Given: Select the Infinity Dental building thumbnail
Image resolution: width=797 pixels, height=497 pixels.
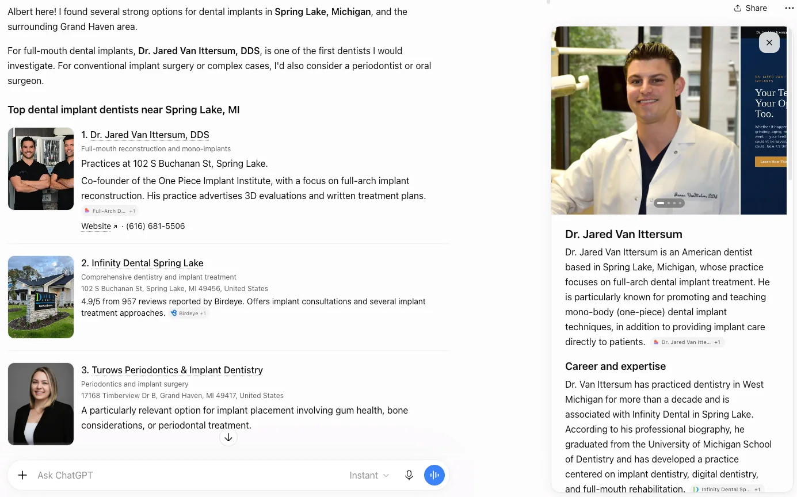Looking at the screenshot, I should coord(41,297).
